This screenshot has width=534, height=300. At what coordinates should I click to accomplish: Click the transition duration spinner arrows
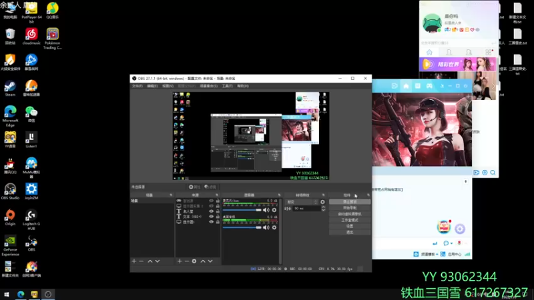coord(323,209)
